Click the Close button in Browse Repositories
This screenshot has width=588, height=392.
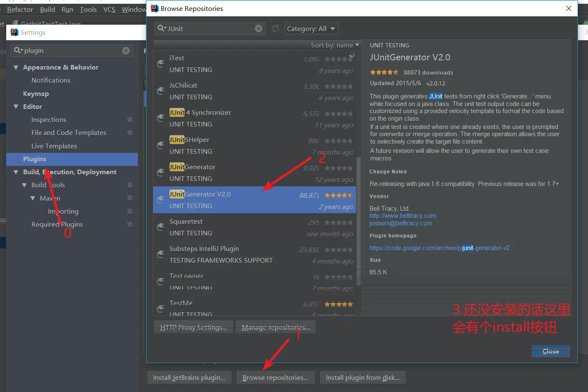[x=551, y=351]
